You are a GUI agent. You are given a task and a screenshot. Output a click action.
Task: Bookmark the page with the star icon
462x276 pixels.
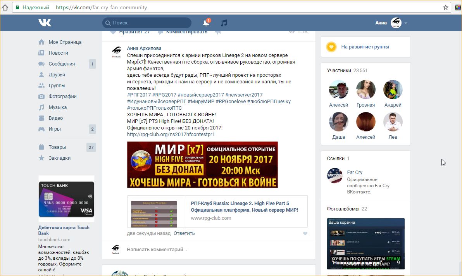(445, 7)
